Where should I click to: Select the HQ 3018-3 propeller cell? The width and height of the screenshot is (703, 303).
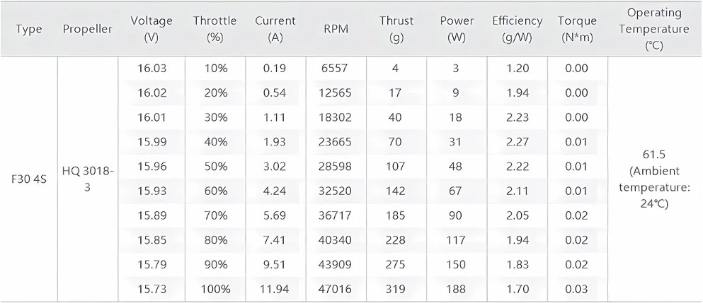(x=87, y=178)
